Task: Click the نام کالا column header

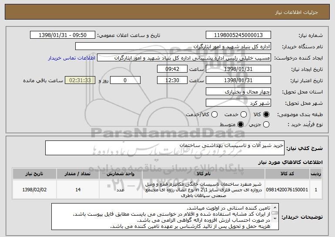Action: [x=204, y=174]
